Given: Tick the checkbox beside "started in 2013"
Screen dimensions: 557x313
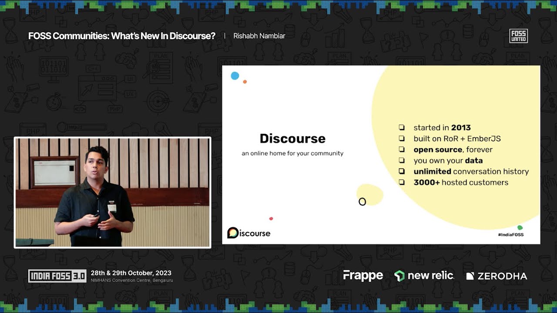Looking at the screenshot, I should (x=402, y=127).
